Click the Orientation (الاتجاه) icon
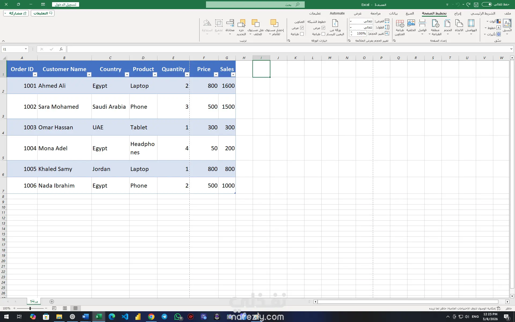The height and width of the screenshot is (322, 515). (459, 24)
